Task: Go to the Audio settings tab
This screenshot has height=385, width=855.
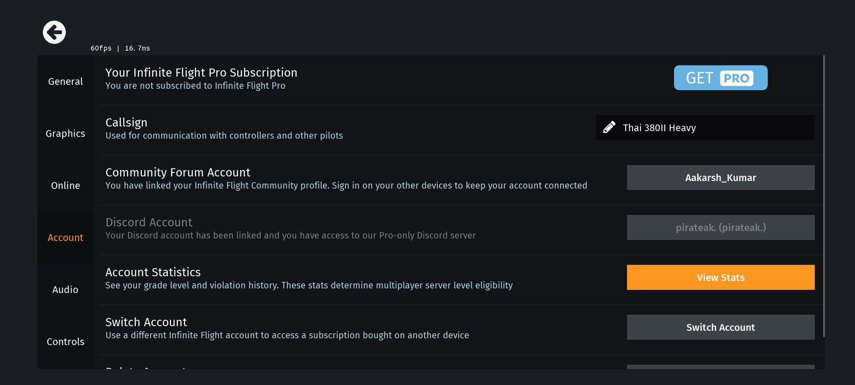Action: [66, 289]
